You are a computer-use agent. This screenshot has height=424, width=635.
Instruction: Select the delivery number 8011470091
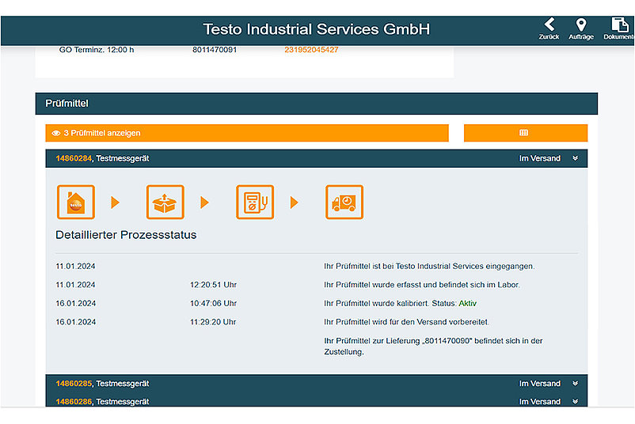(x=215, y=50)
